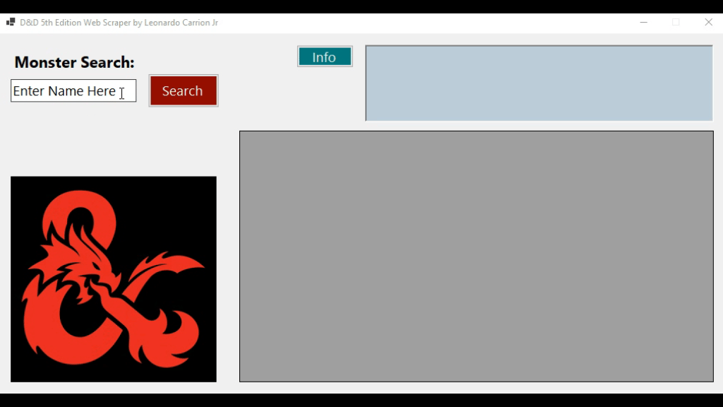Viewport: 723px width, 407px height.
Task: Close the D&D Web Scraper window
Action: (709, 22)
